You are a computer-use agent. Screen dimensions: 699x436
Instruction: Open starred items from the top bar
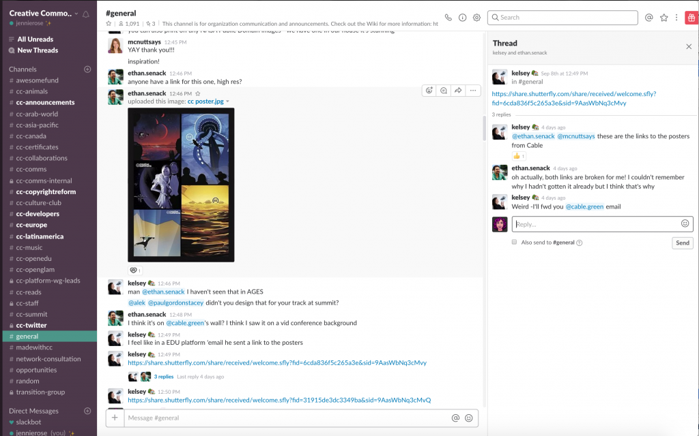click(x=664, y=18)
